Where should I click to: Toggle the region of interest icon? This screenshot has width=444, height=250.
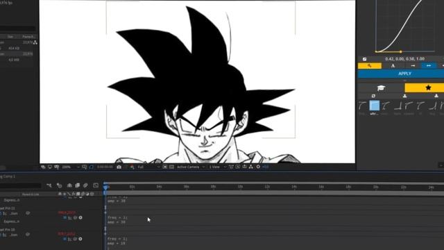point(165,167)
